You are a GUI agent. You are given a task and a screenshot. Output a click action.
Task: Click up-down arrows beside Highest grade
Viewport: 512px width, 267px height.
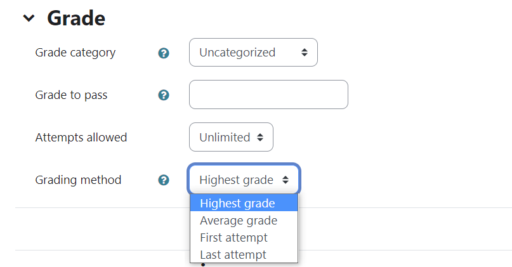pyautogui.click(x=286, y=179)
